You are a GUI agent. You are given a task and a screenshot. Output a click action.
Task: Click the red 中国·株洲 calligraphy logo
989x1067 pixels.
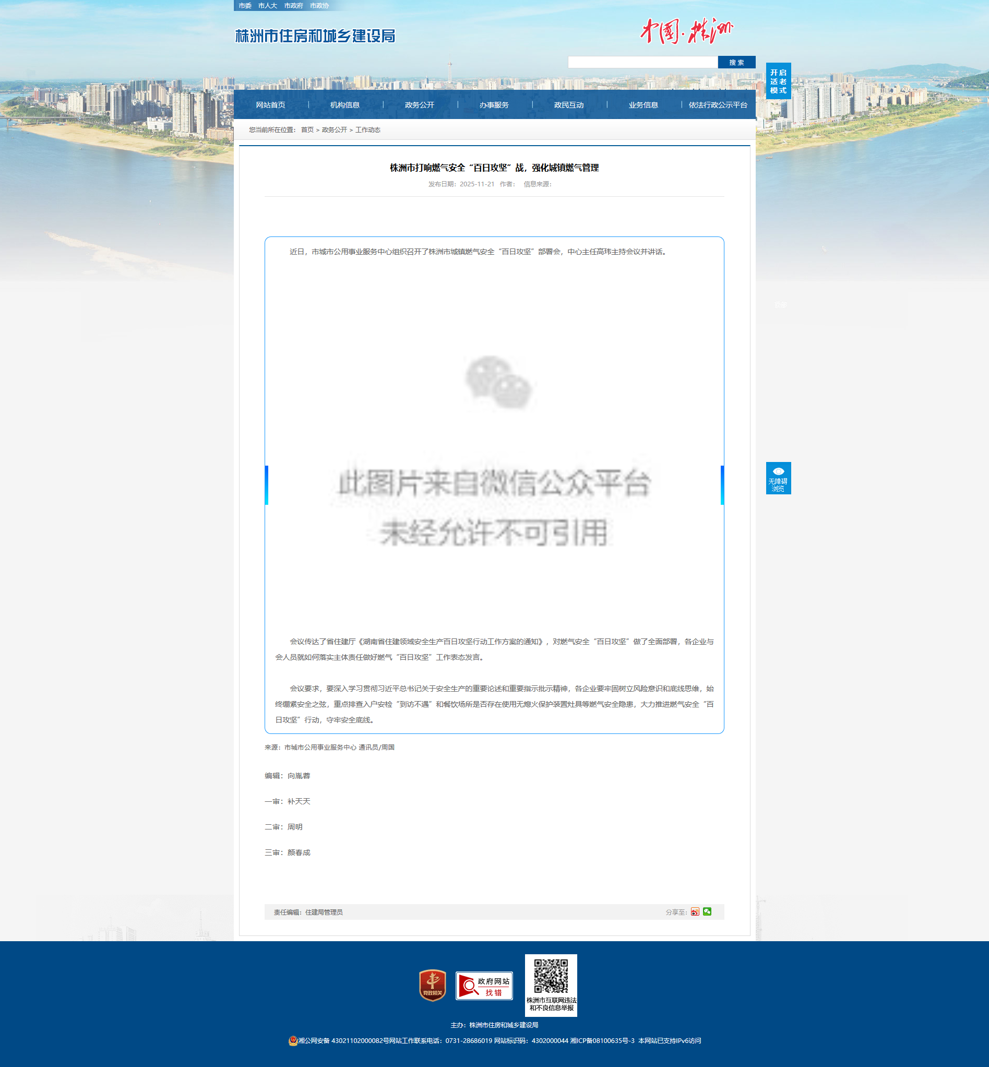click(x=687, y=32)
